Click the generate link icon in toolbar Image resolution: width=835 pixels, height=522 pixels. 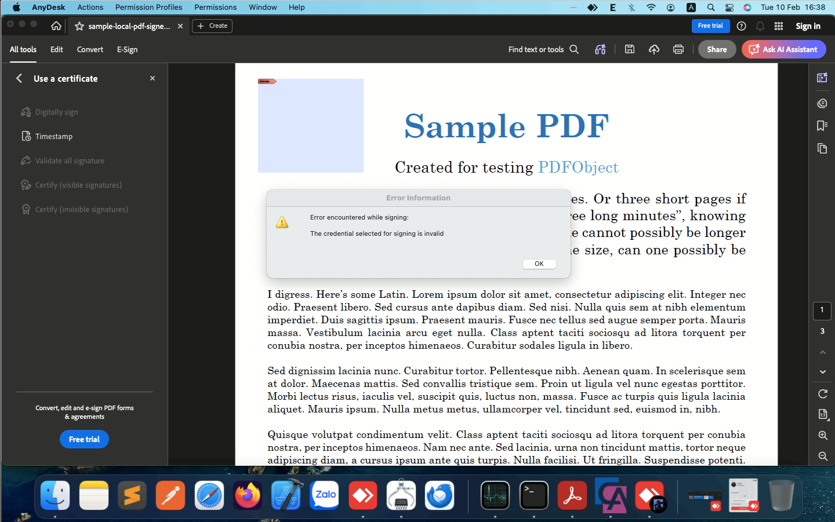[600, 49]
